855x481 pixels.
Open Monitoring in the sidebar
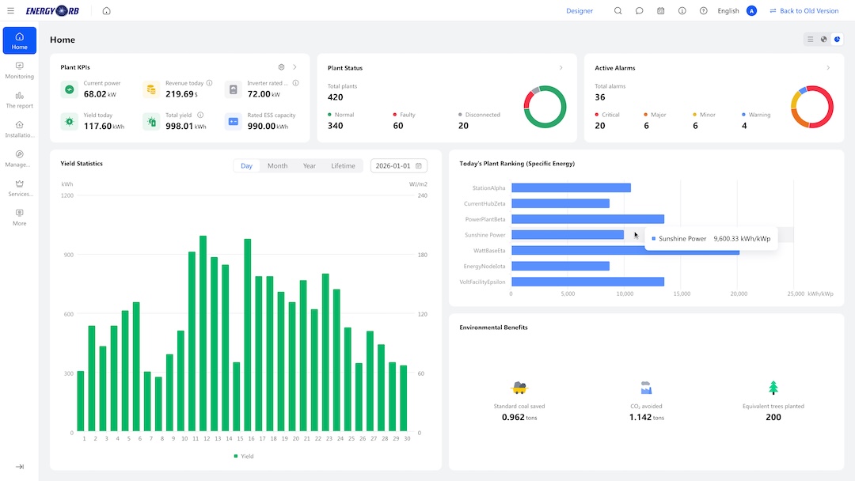[20, 70]
